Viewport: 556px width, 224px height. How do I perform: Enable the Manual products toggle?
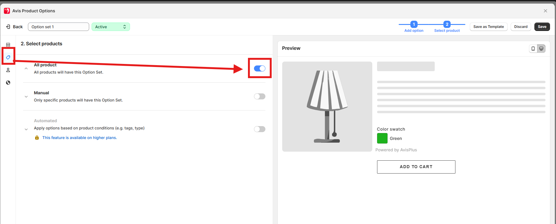(x=260, y=96)
